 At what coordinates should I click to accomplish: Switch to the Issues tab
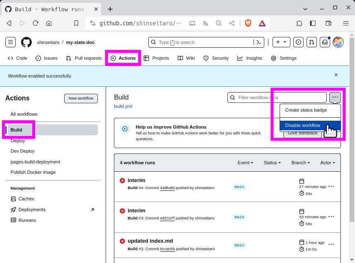coord(46,58)
